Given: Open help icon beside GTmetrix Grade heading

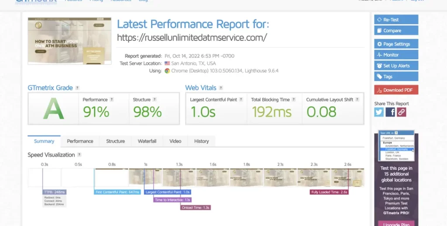Looking at the screenshot, I should (77, 88).
